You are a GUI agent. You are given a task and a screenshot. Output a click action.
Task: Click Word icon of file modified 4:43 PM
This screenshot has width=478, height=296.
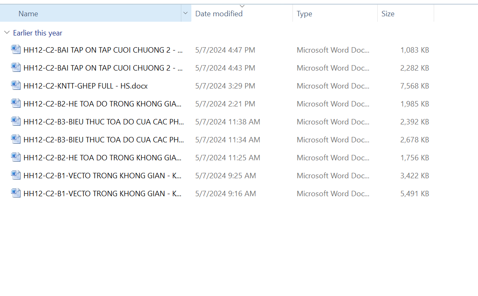click(x=16, y=68)
